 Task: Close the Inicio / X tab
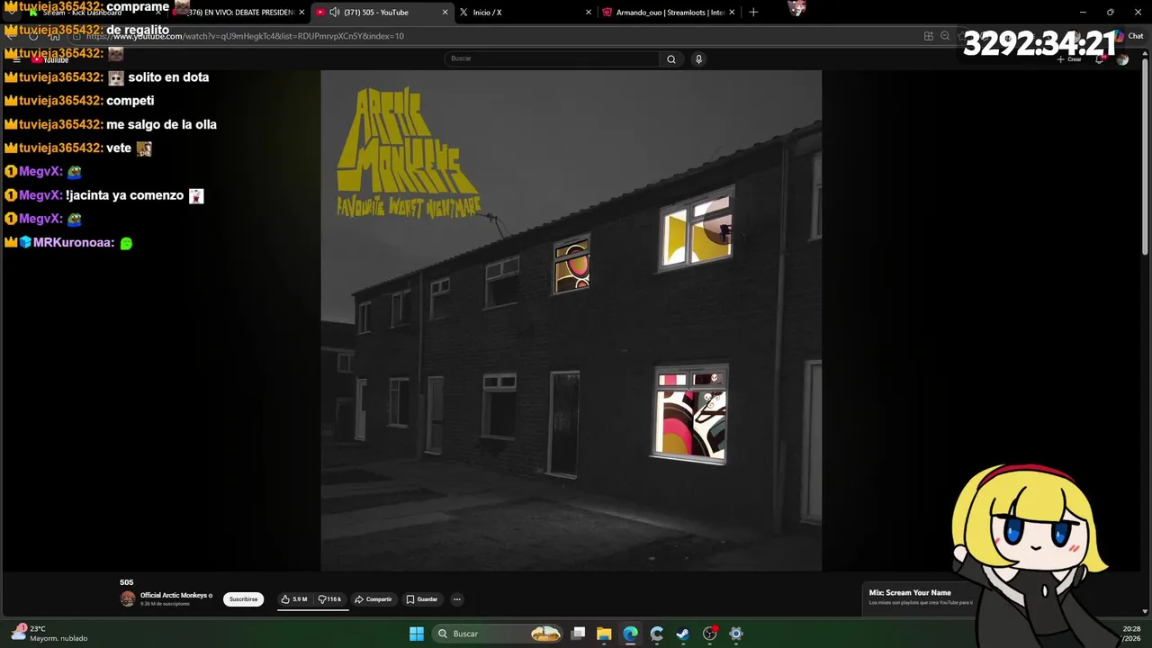pyautogui.click(x=589, y=13)
